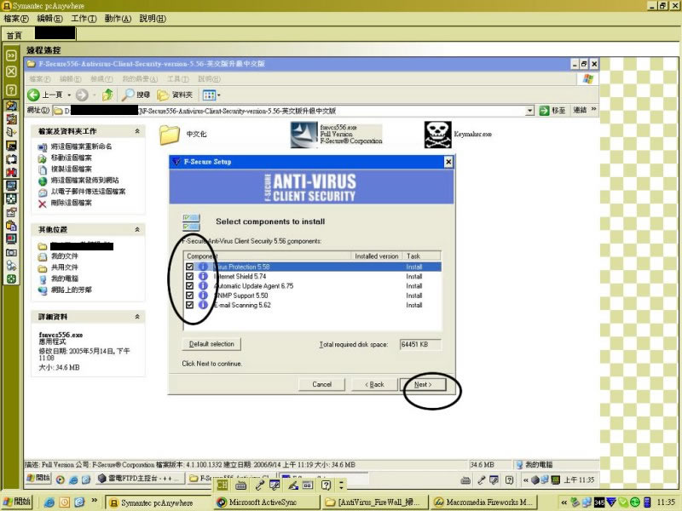Collapse the 詳細資料 panel
Viewport: 682px width, 511px height.
pyautogui.click(x=137, y=317)
